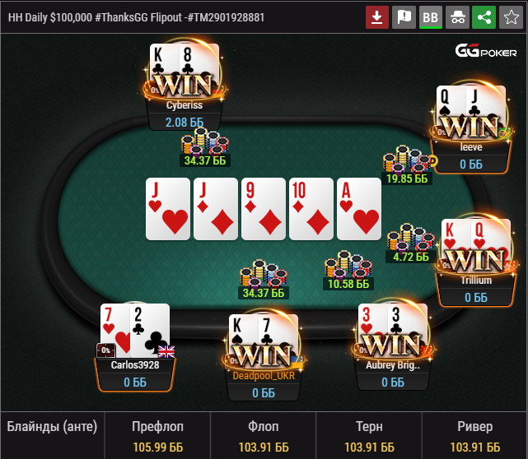The image size is (528, 459).
Task: Toggle the BB display mode button
Action: point(431,17)
